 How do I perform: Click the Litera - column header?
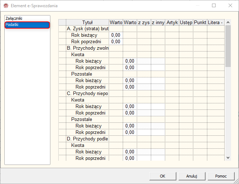(x=216, y=22)
